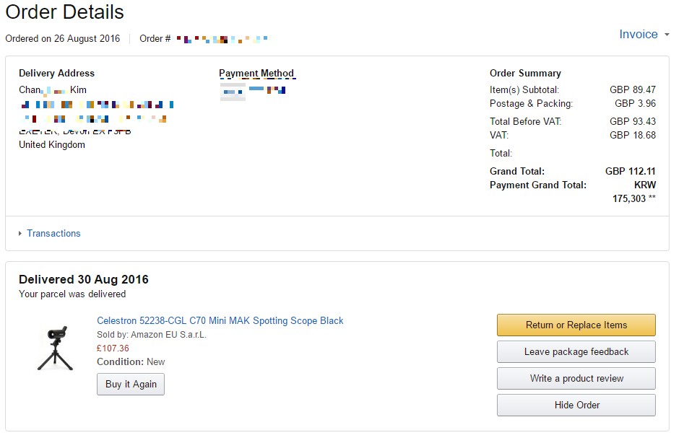Click the GBP 112.11 grand total amount

click(x=630, y=172)
